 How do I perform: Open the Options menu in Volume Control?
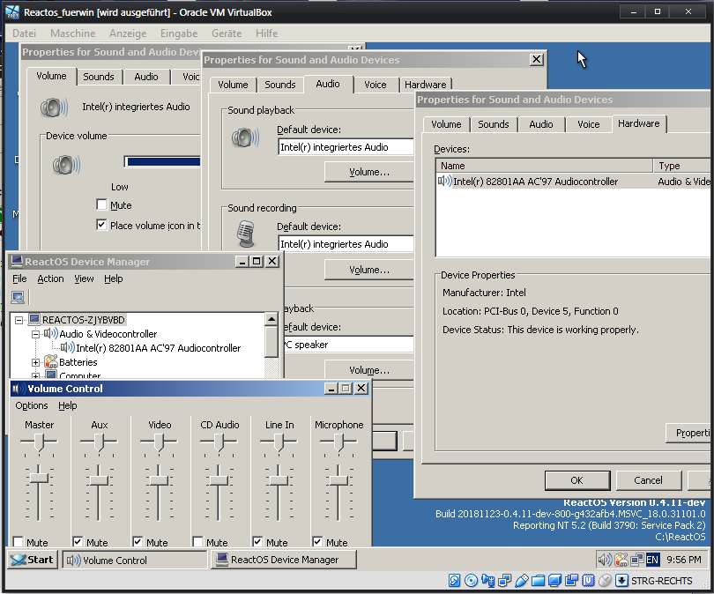coord(32,405)
